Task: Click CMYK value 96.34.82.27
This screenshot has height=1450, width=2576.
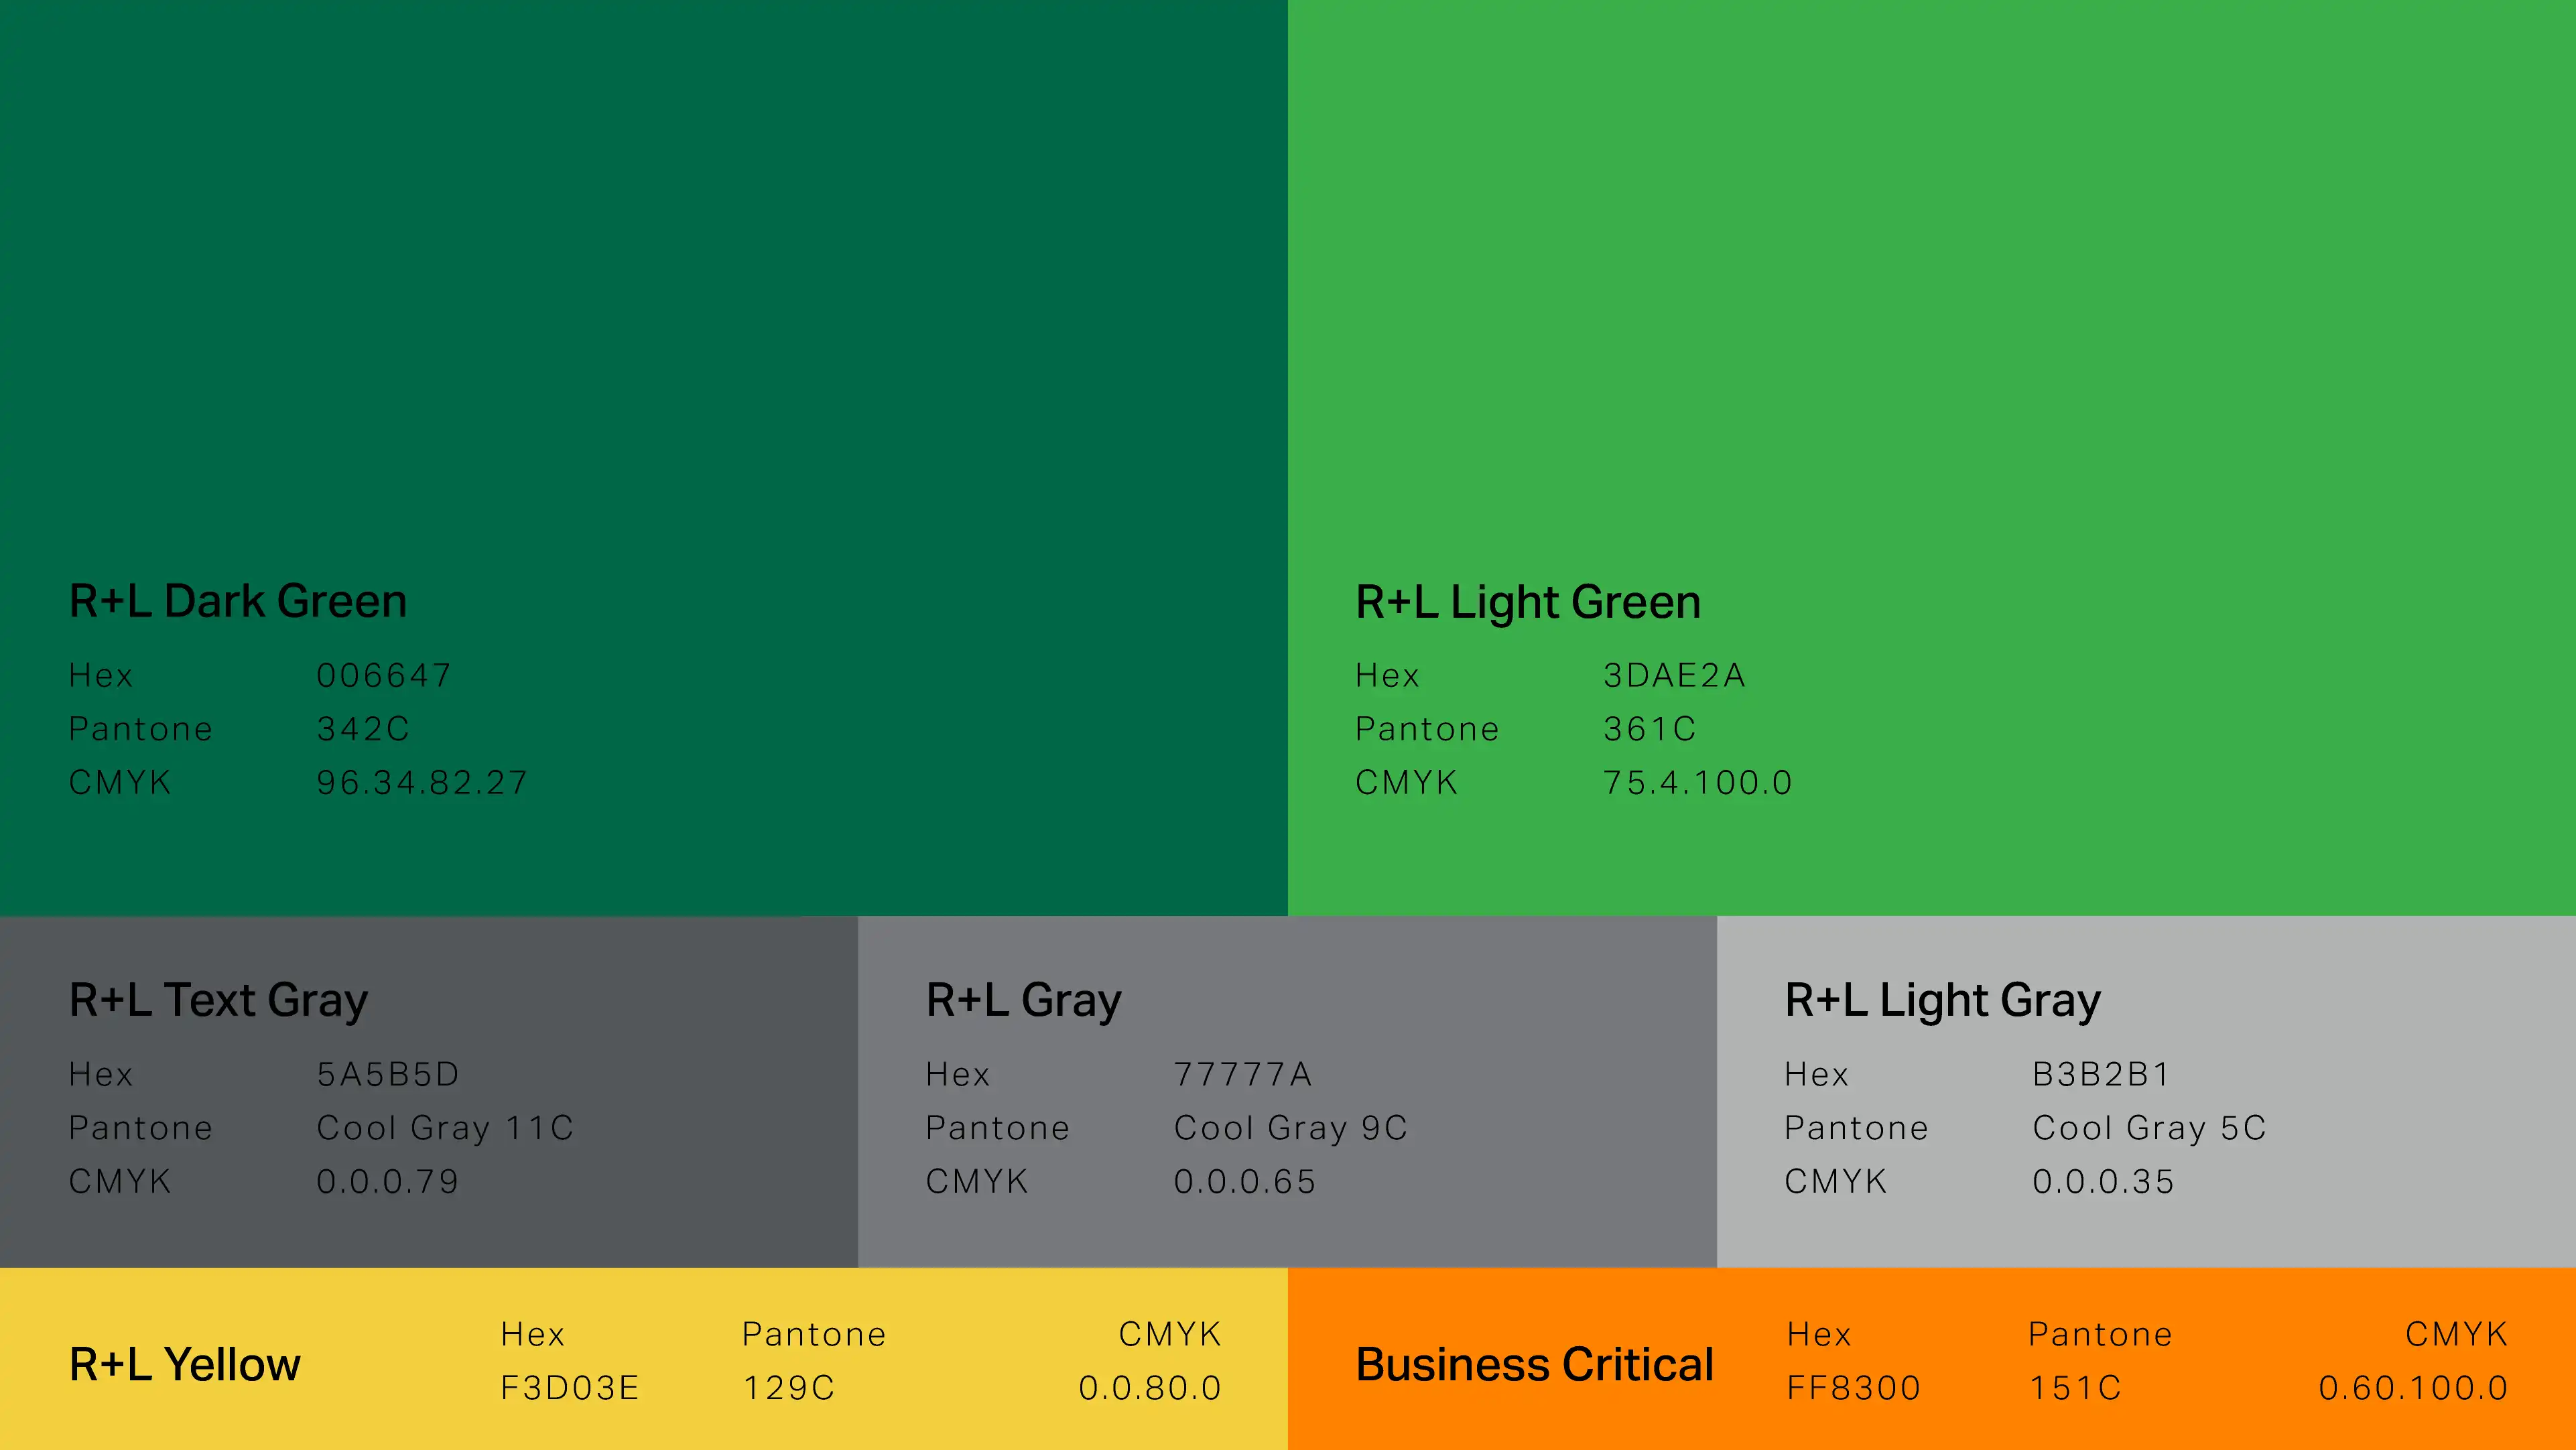Action: 421,783
